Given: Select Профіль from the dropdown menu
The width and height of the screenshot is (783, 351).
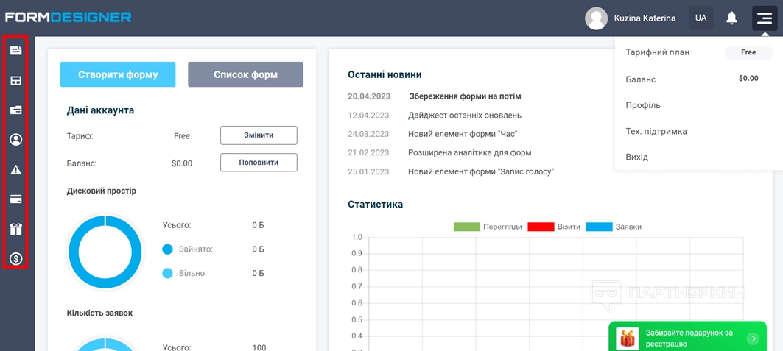Looking at the screenshot, I should [x=643, y=105].
